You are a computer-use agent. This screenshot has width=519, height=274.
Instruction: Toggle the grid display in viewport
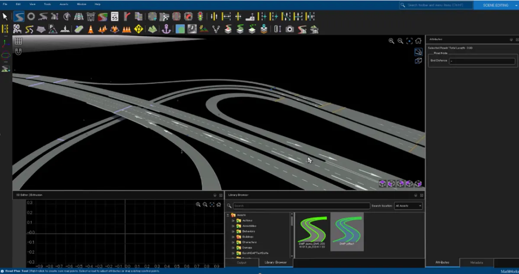tap(18, 41)
